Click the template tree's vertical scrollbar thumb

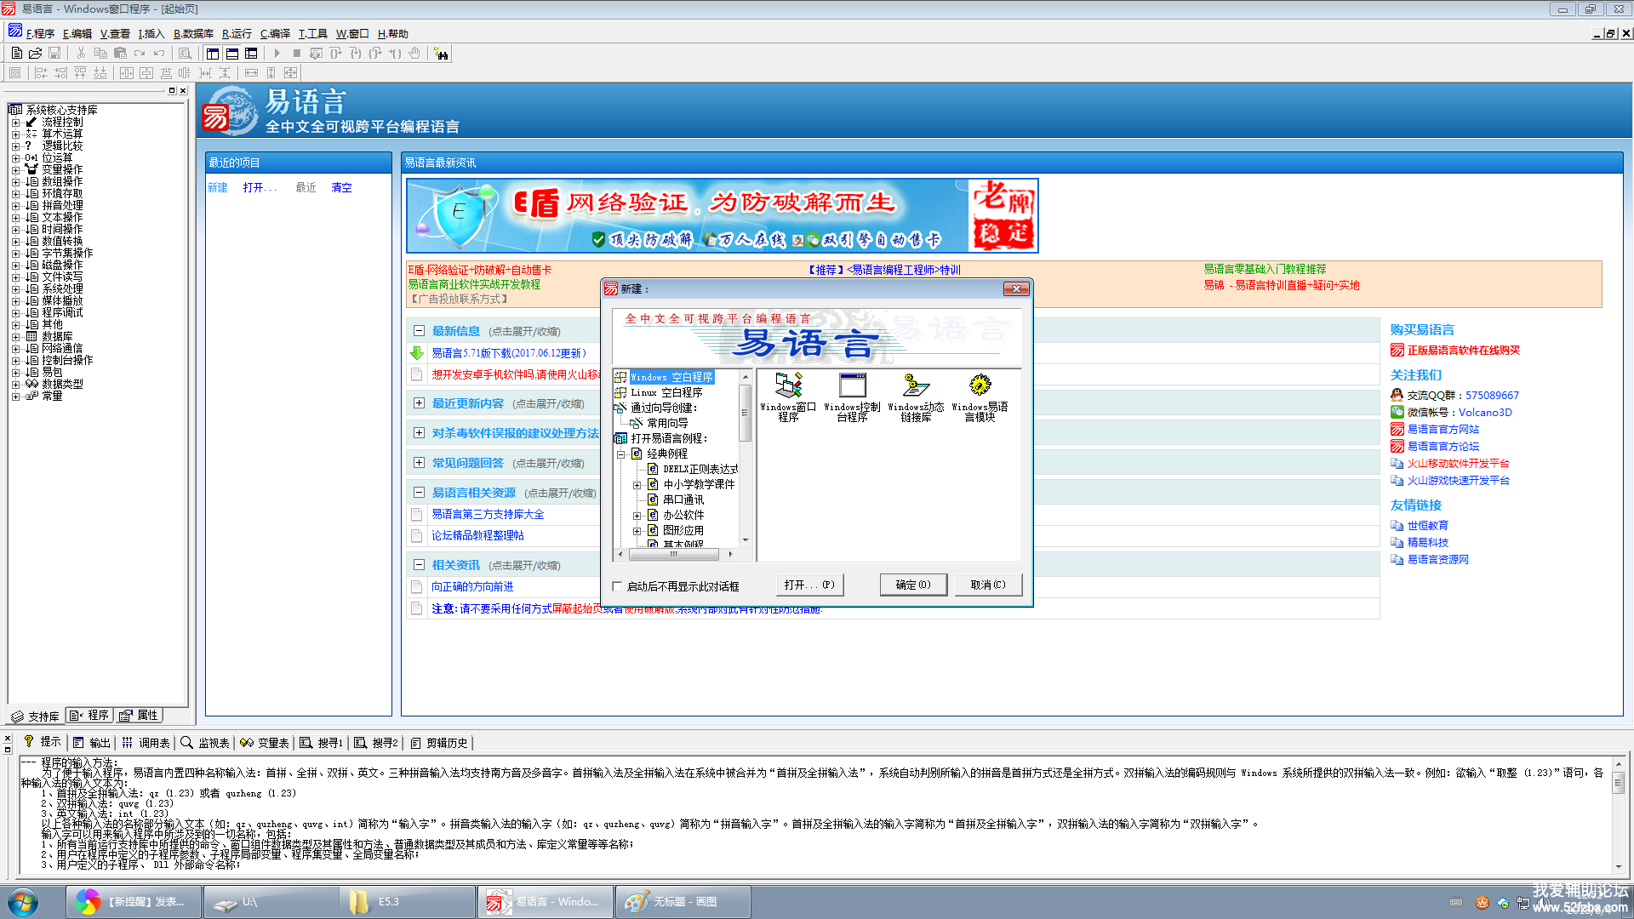tap(745, 413)
